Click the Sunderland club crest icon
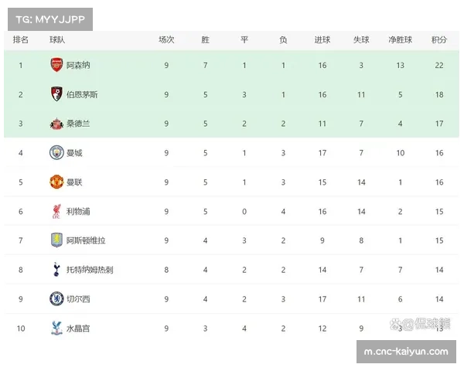 coord(56,124)
